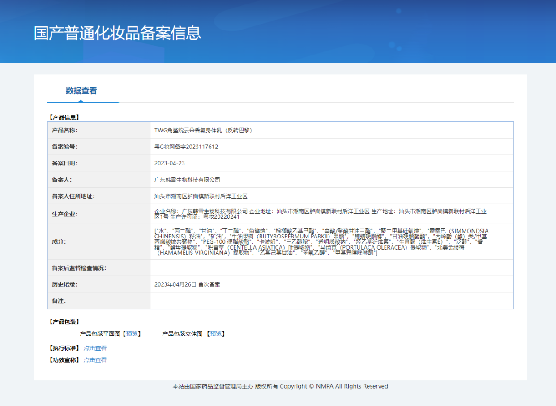The width and height of the screenshot is (556, 406).
Task: Click the 【产品信息】 section heading
Action: (64, 118)
